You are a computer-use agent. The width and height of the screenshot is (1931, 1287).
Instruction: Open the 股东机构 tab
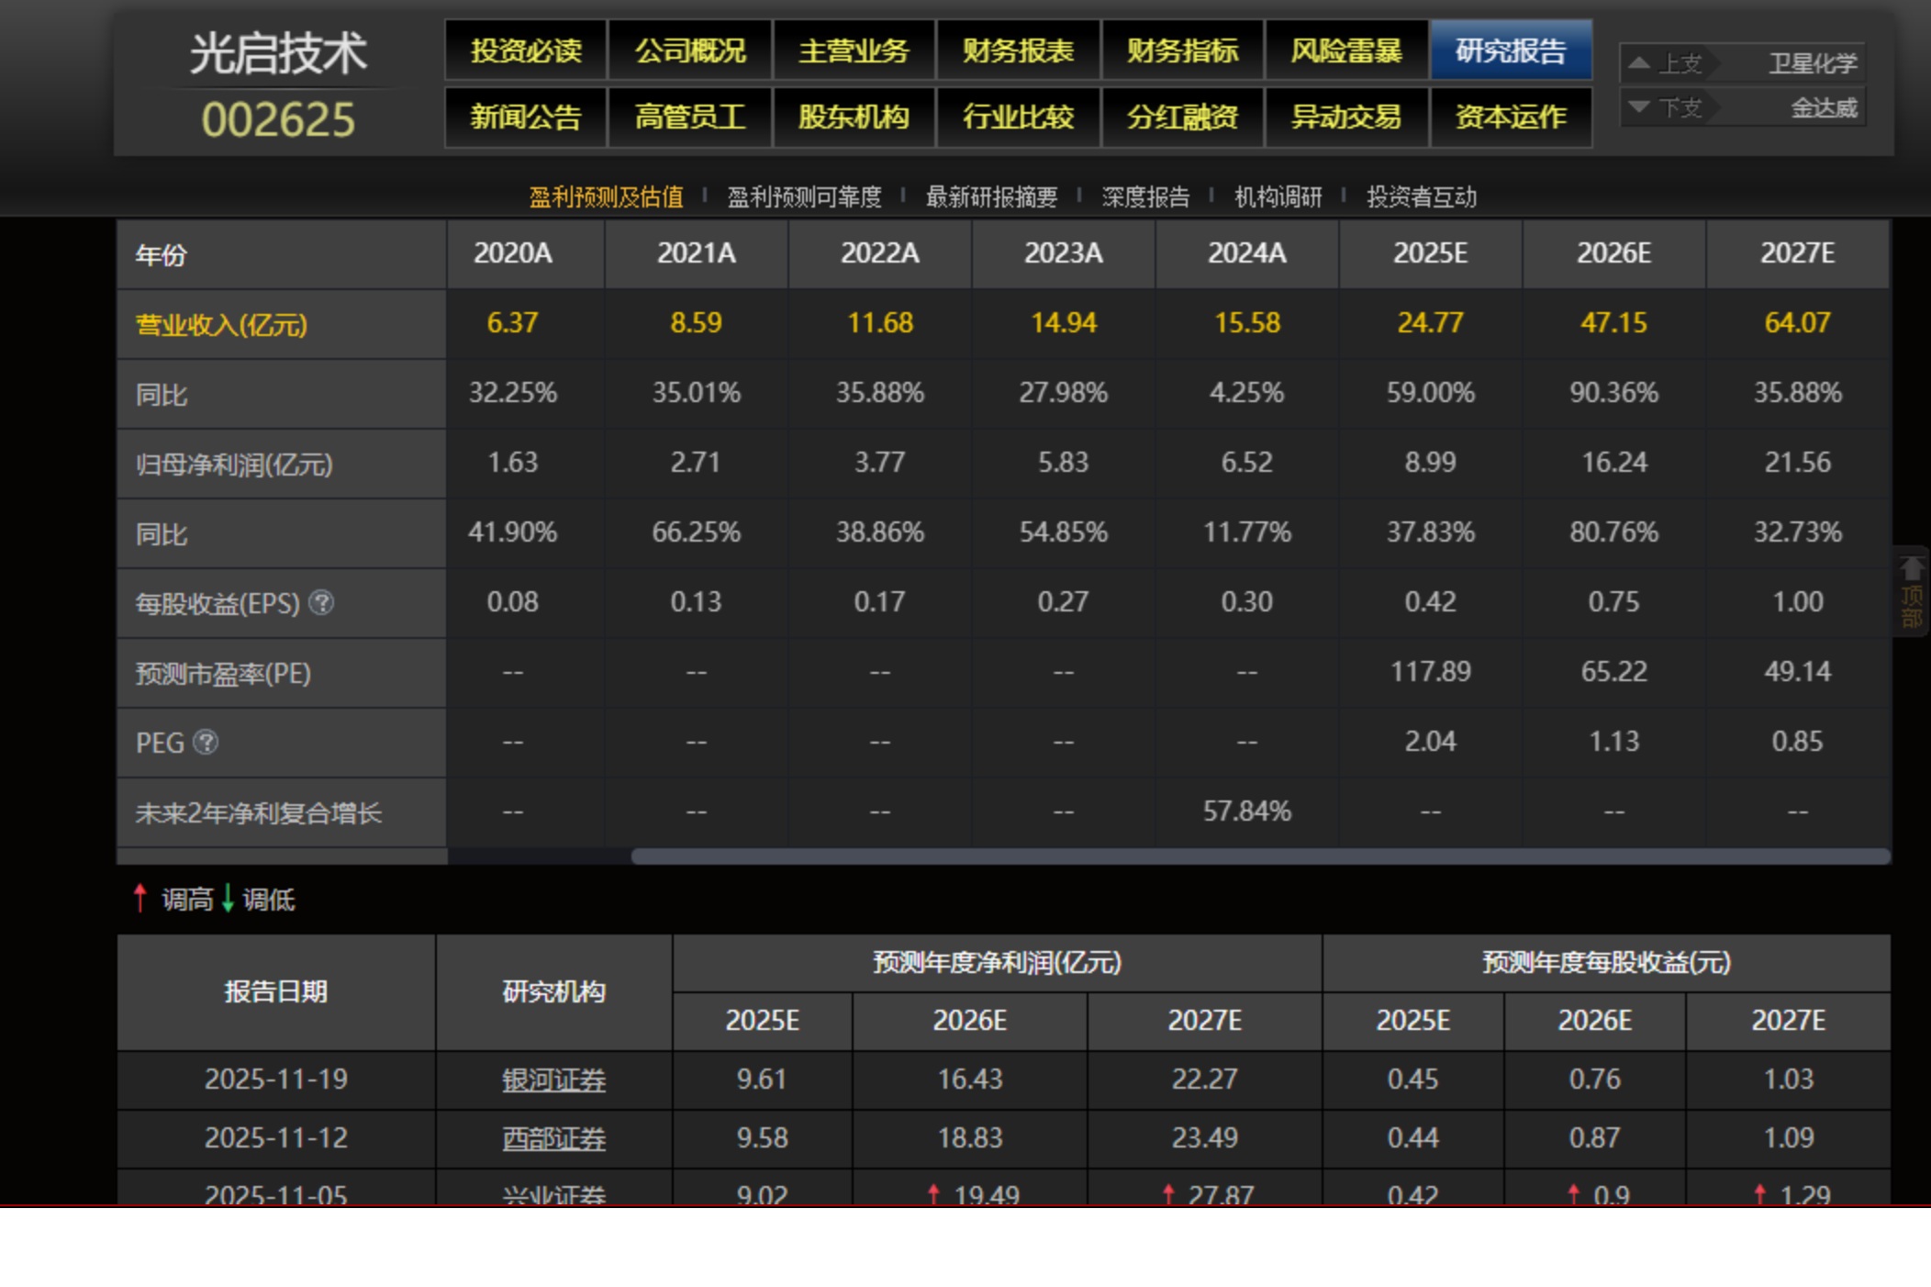(x=853, y=117)
